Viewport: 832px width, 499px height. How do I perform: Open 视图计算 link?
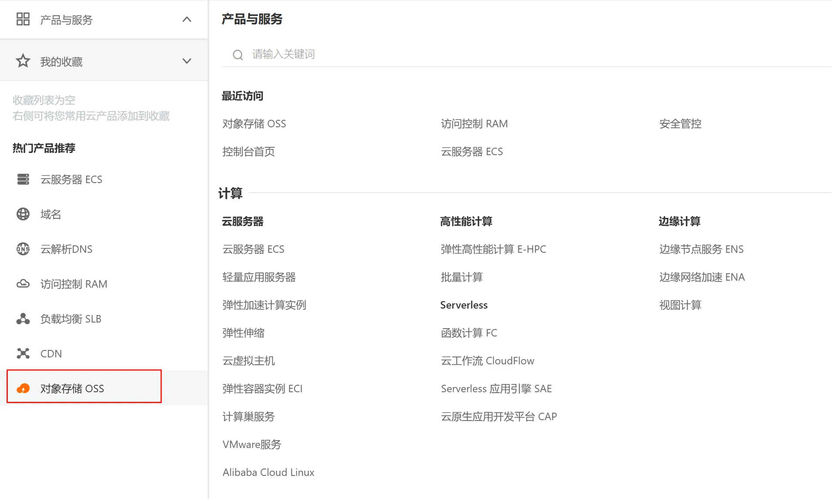click(680, 305)
